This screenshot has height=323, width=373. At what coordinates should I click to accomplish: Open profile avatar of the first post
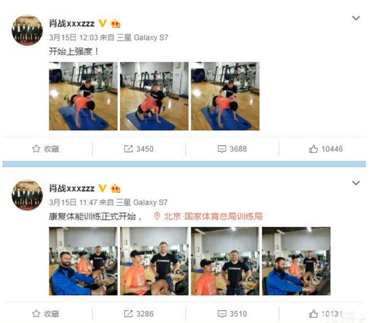click(x=27, y=30)
